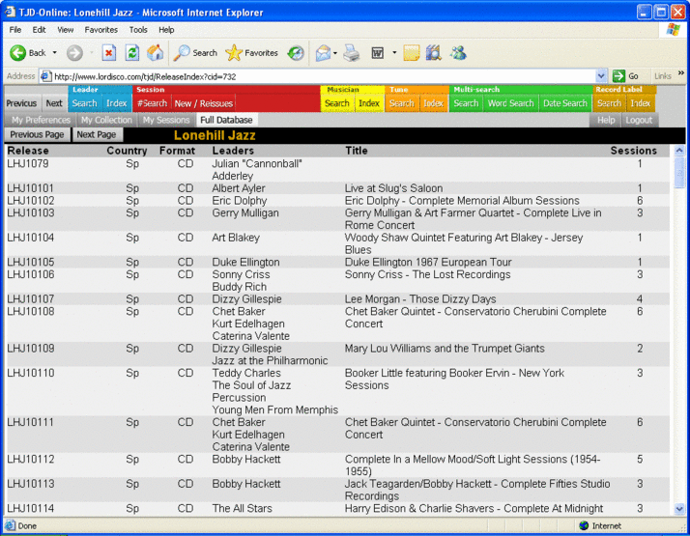Open Session New / Reissues
This screenshot has width=690, height=536.
(x=203, y=103)
